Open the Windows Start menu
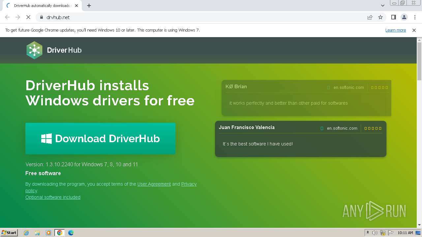This screenshot has height=237, width=422. 9,232
